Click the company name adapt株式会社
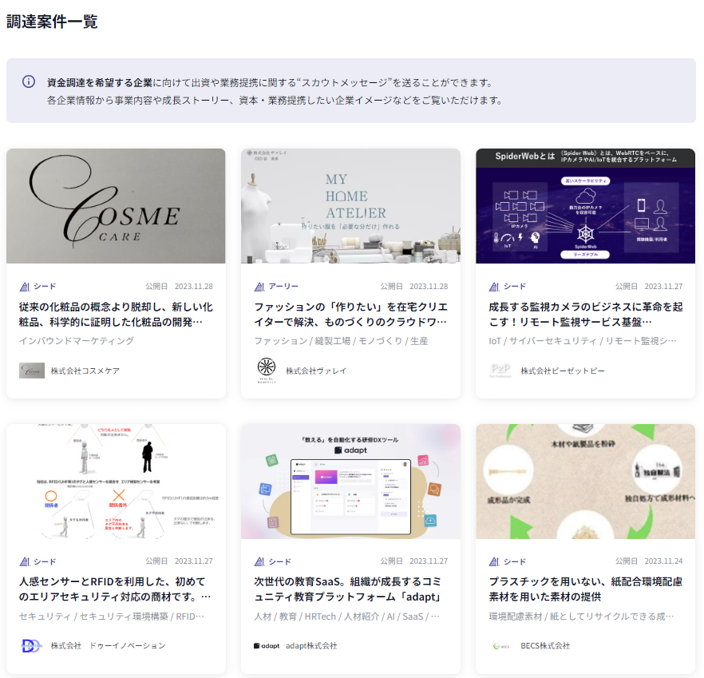The width and height of the screenshot is (704, 678). point(311,645)
